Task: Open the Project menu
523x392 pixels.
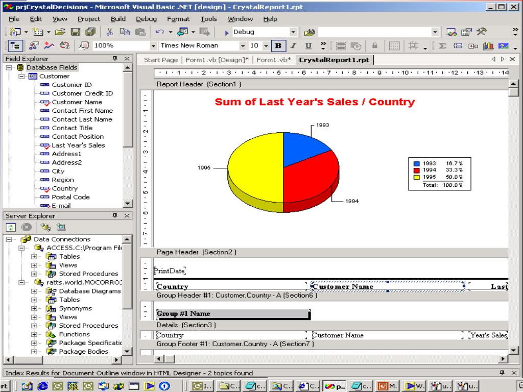Action: click(x=89, y=19)
